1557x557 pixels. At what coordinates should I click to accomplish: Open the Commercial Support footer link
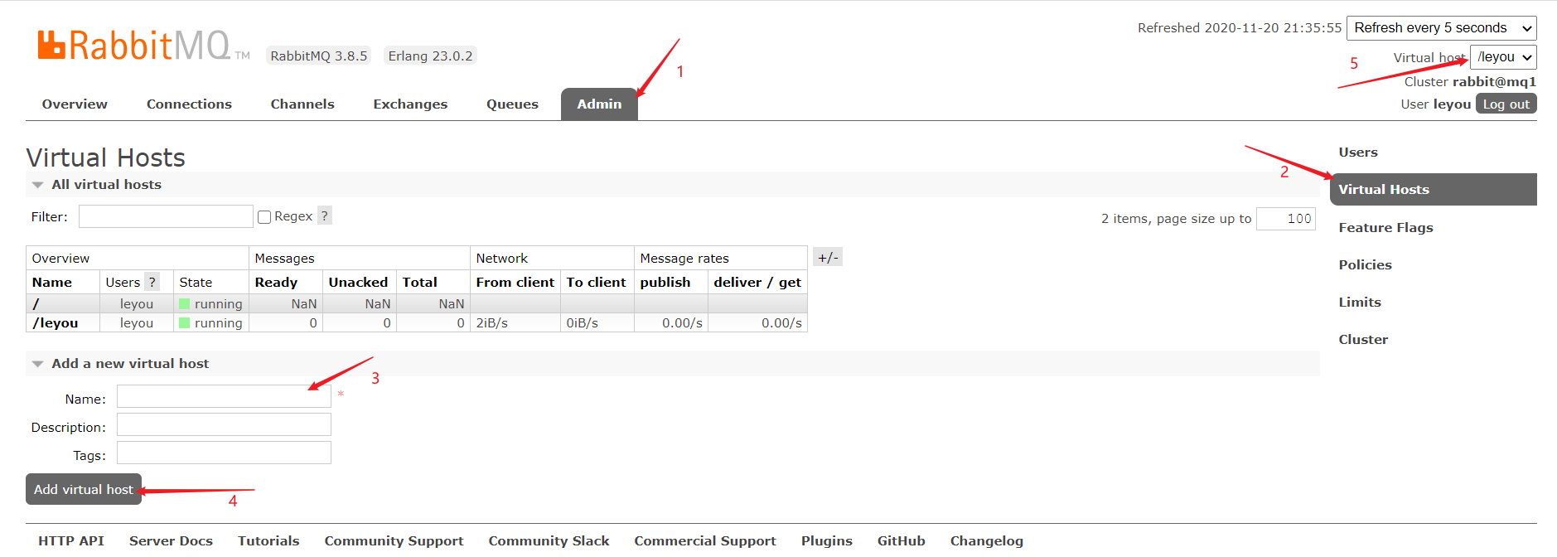pyautogui.click(x=705, y=540)
